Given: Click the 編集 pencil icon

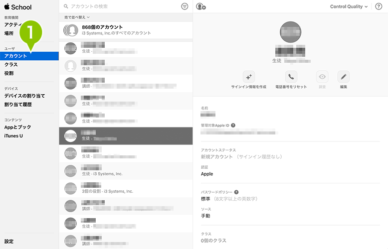Looking at the screenshot, I should (344, 77).
